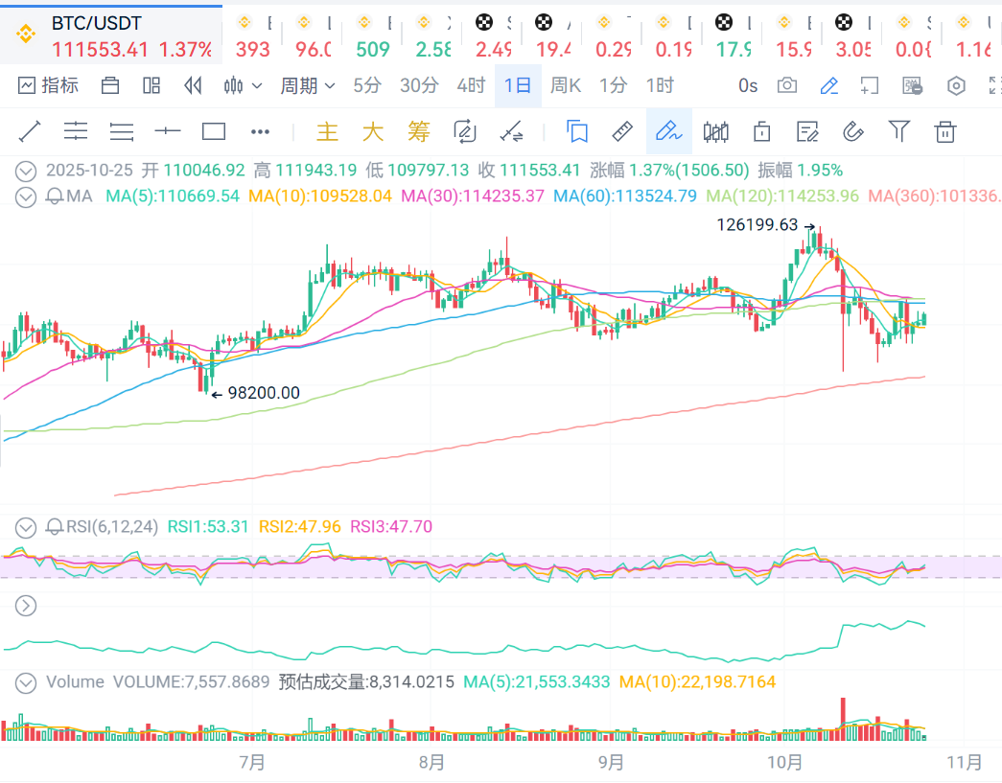This screenshot has height=783, width=1002.
Task: Collapse the Volume indicator panel
Action: 27,682
